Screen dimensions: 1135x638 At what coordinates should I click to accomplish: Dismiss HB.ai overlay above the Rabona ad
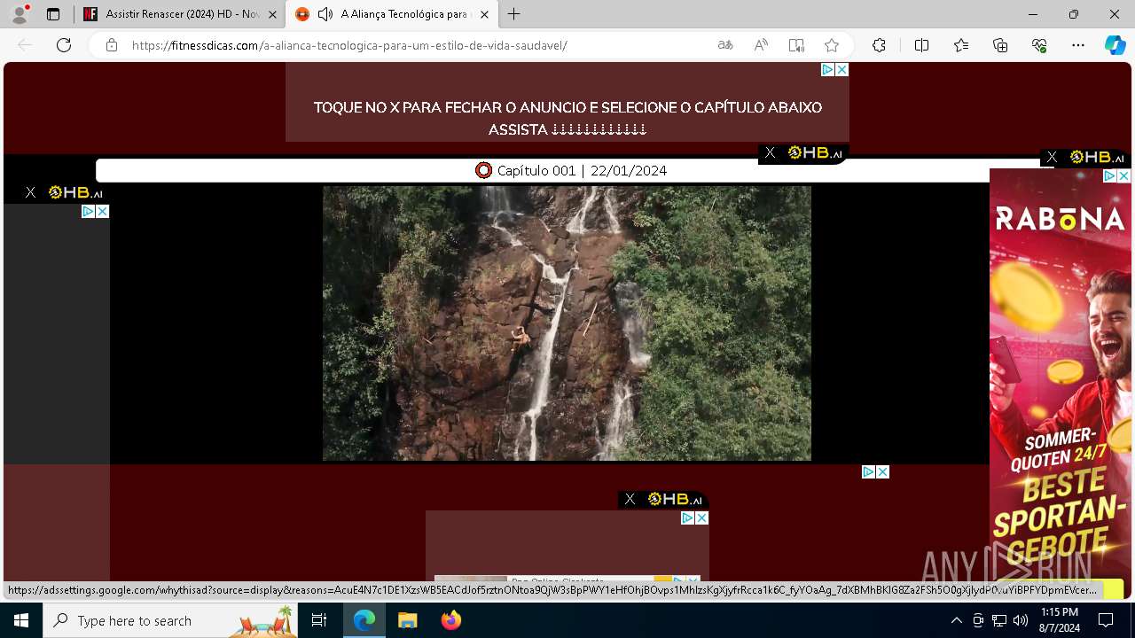tap(1052, 157)
